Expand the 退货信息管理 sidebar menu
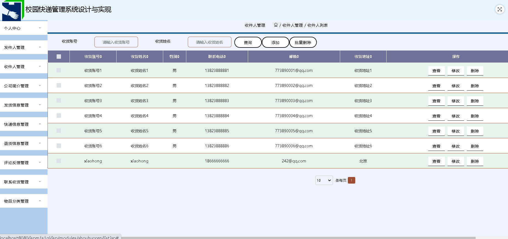 (x=24, y=143)
